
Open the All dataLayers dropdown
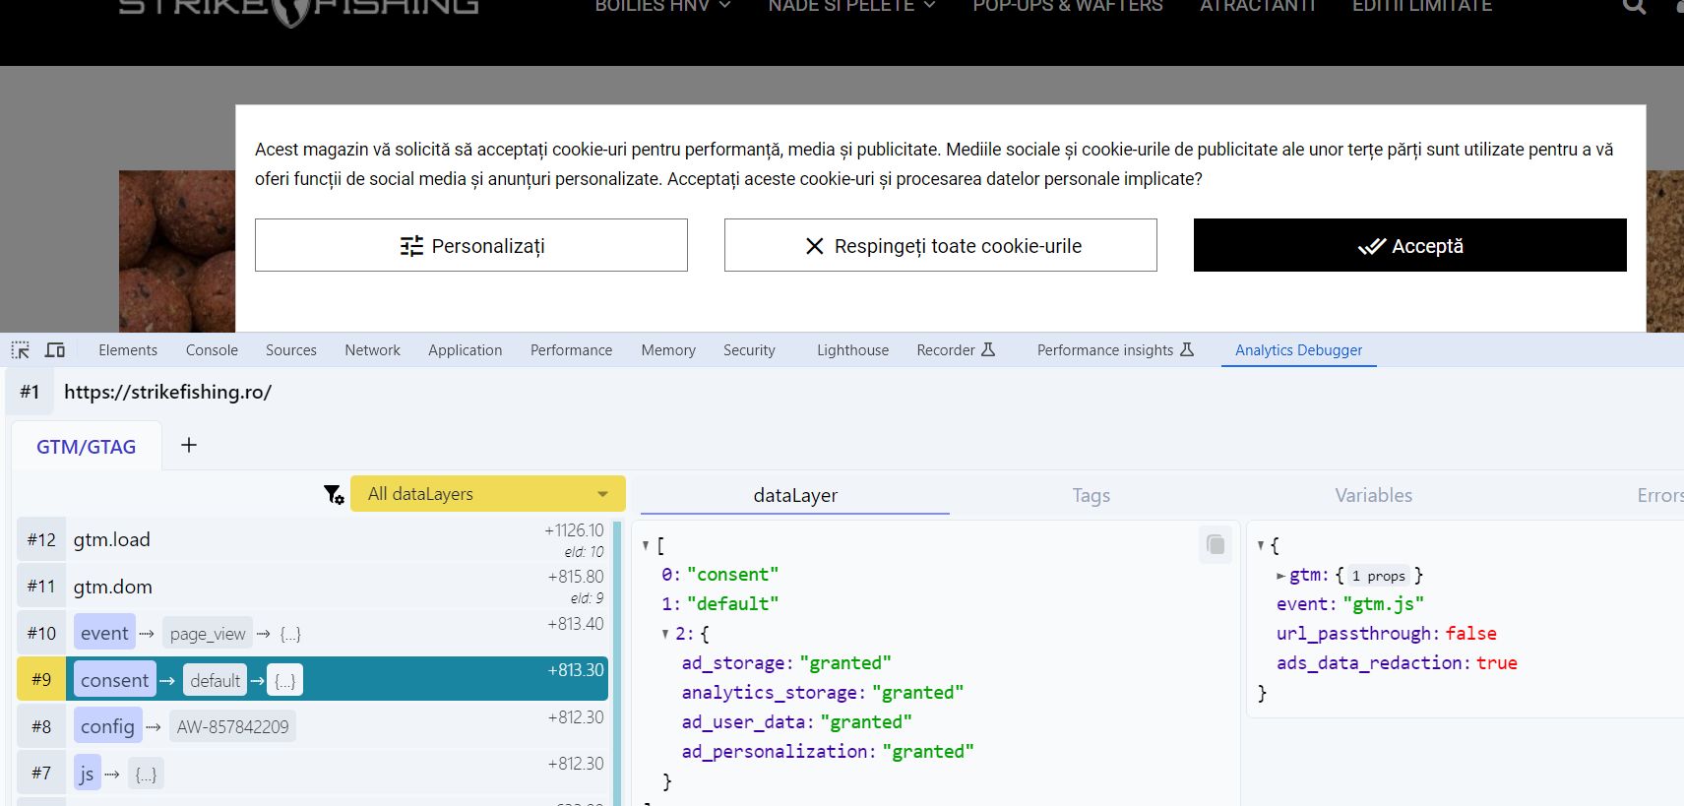pyautogui.click(x=488, y=494)
